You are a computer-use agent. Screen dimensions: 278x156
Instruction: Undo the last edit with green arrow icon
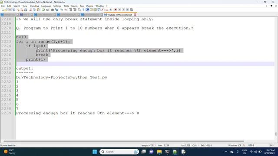(x=43, y=10)
